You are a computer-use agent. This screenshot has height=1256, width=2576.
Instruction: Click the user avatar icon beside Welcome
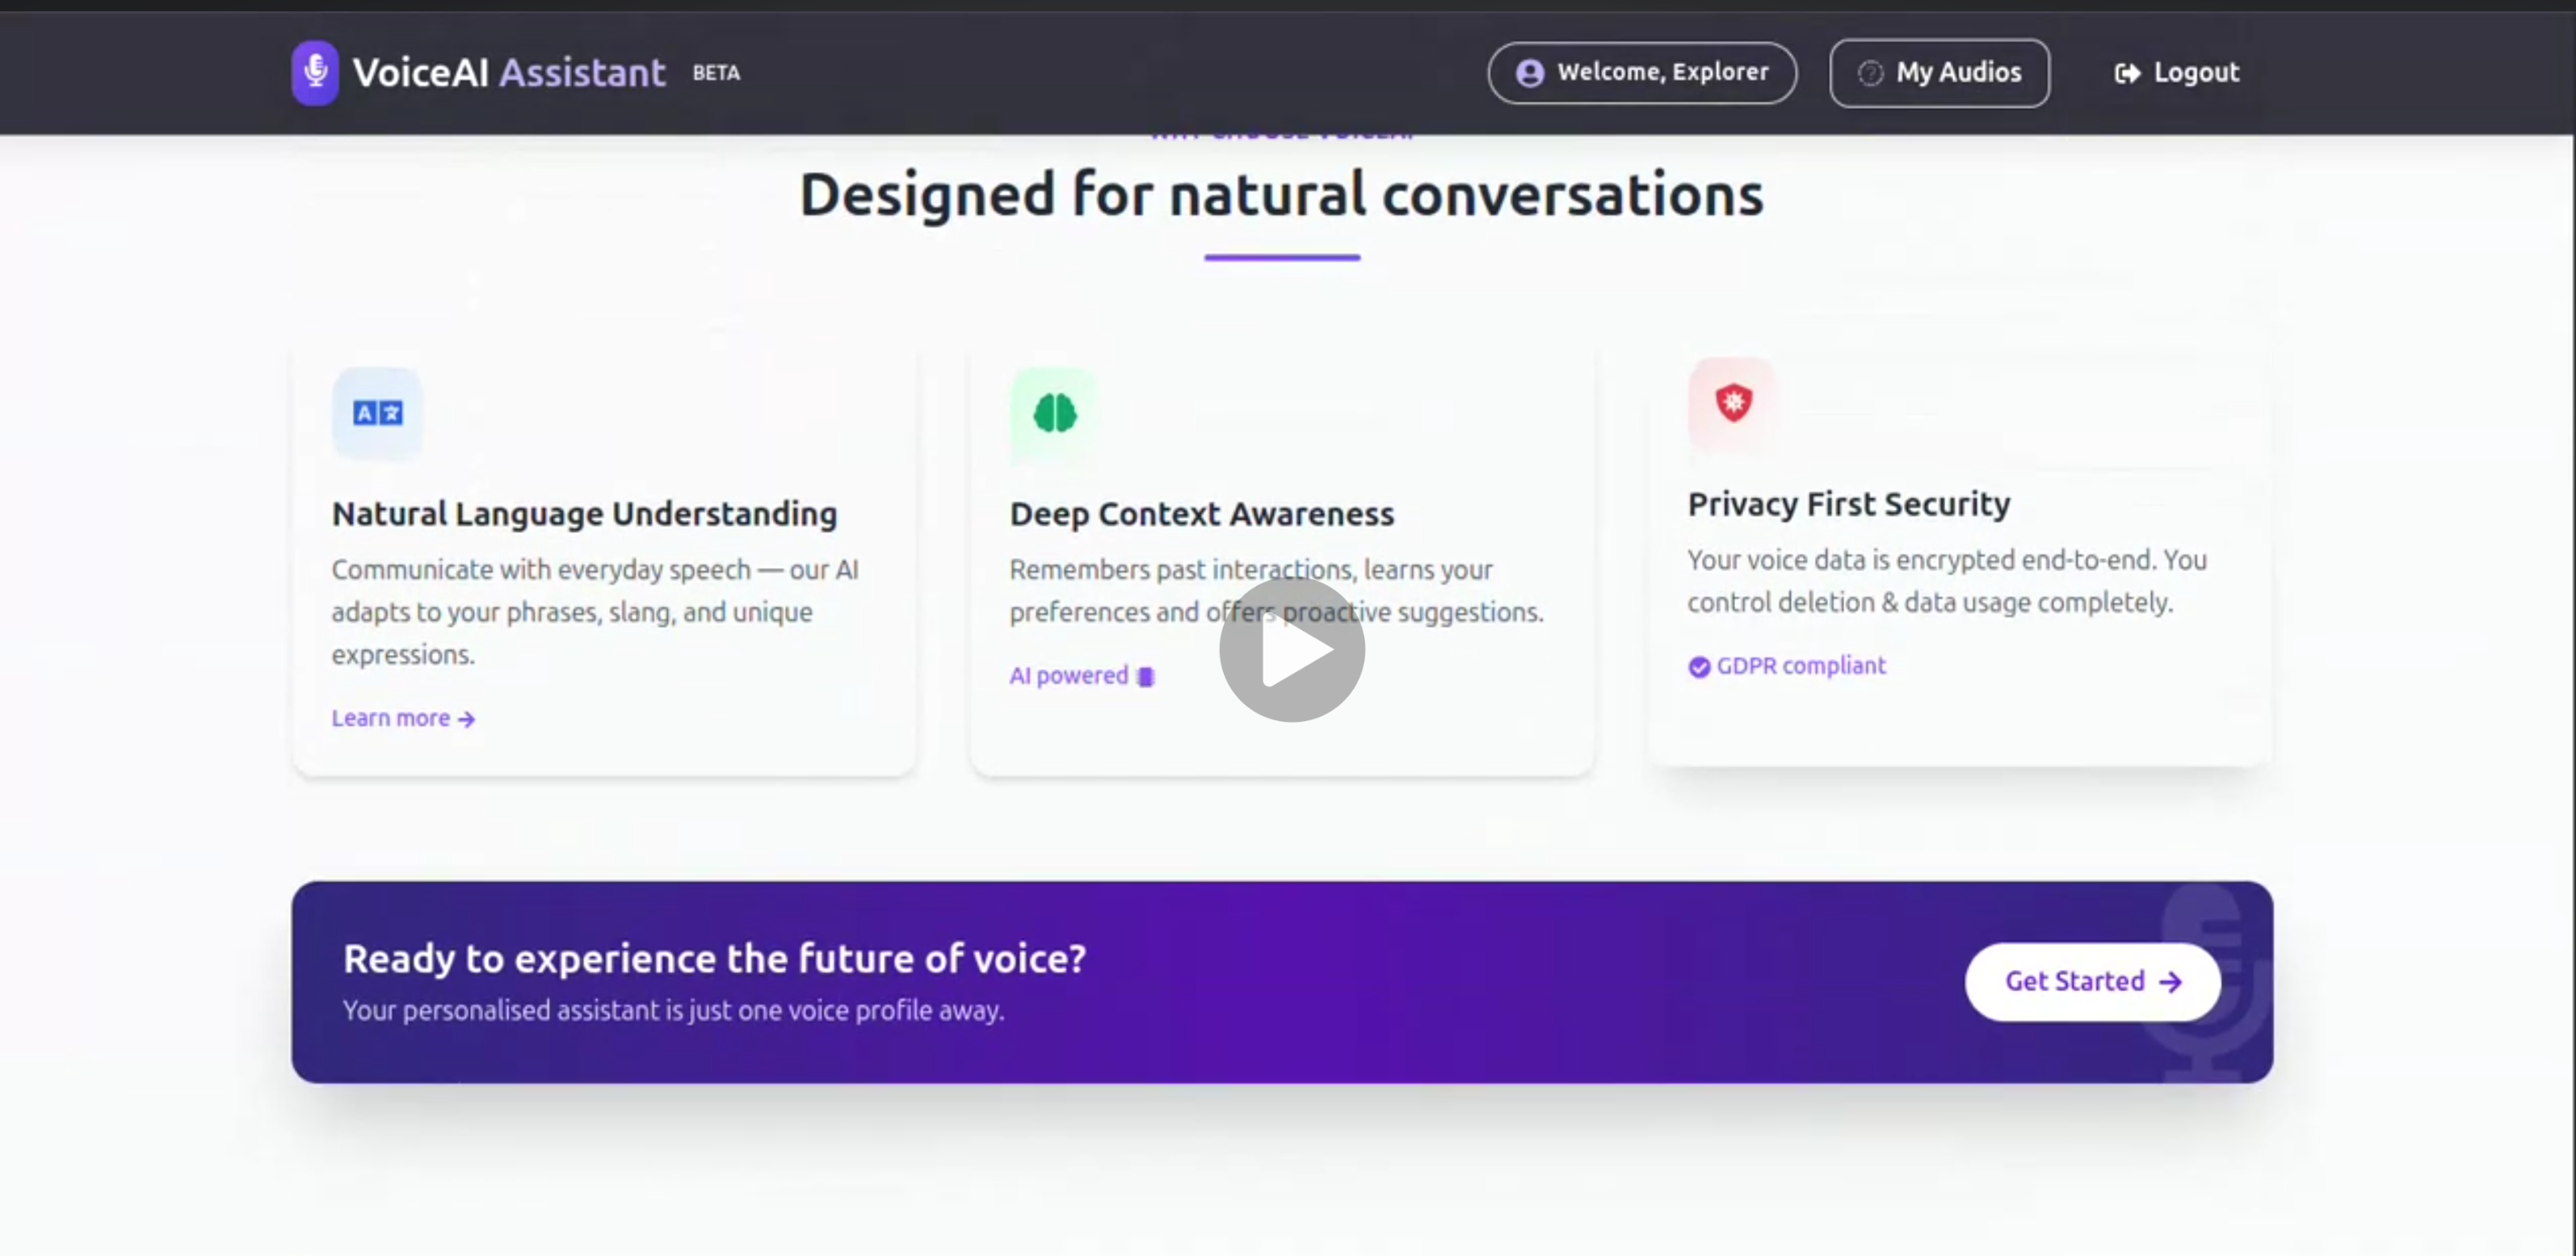click(x=1530, y=73)
